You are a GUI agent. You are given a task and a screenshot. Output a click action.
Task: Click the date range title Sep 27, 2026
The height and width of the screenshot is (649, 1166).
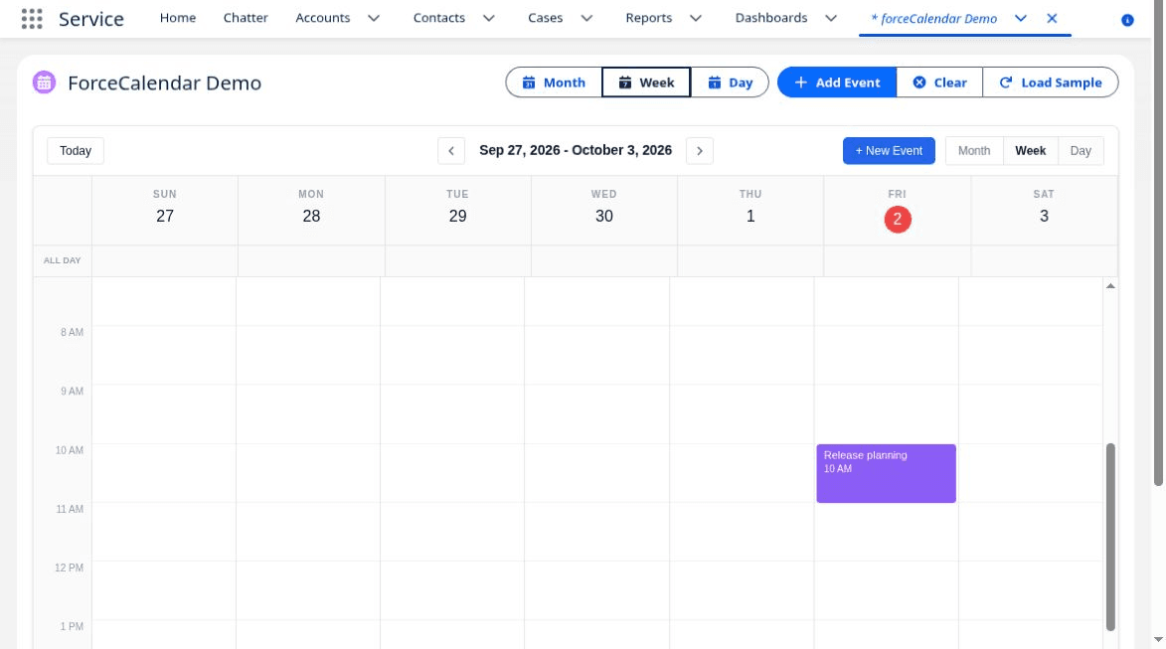576,150
